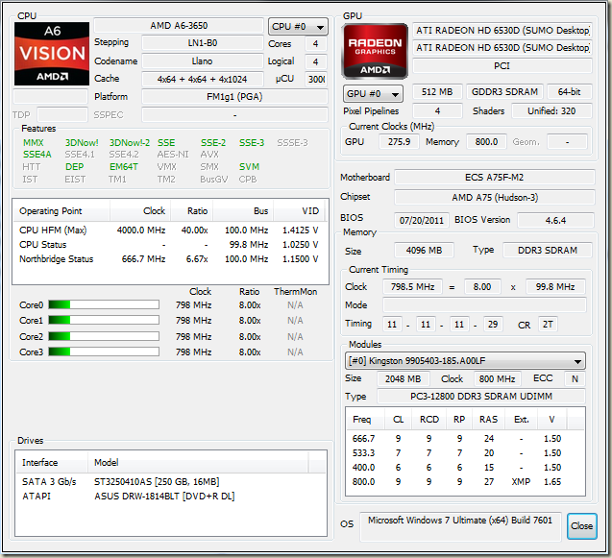Click the memory size 4096 MB field

tap(425, 250)
